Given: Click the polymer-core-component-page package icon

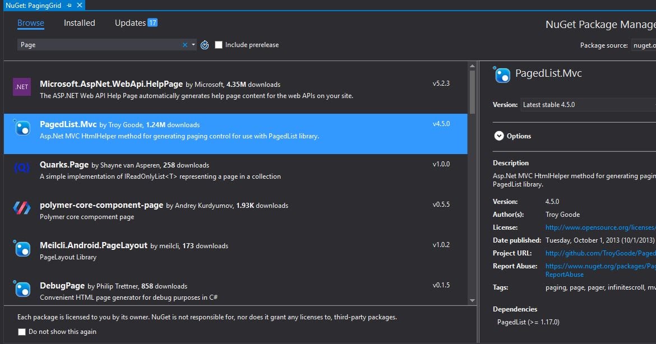Looking at the screenshot, I should pos(21,208).
